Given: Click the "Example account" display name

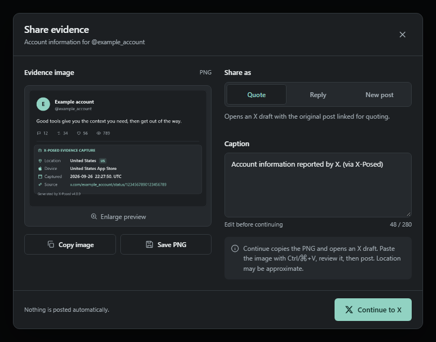Looking at the screenshot, I should tap(74, 102).
